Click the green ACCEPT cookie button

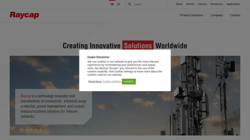point(129,82)
